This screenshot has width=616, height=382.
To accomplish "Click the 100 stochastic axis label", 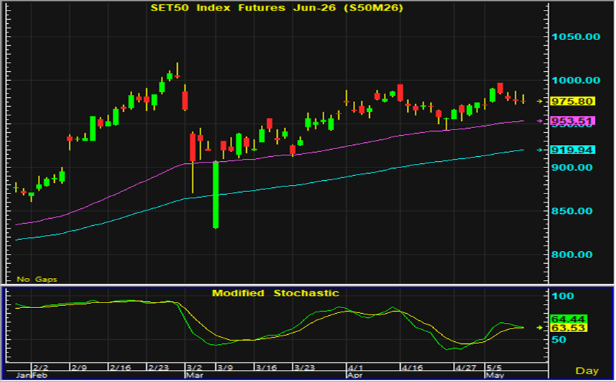I will [x=563, y=296].
